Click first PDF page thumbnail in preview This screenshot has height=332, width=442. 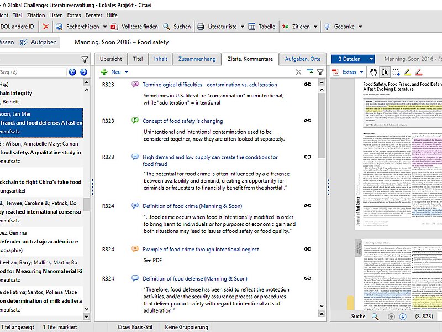(x=398, y=154)
